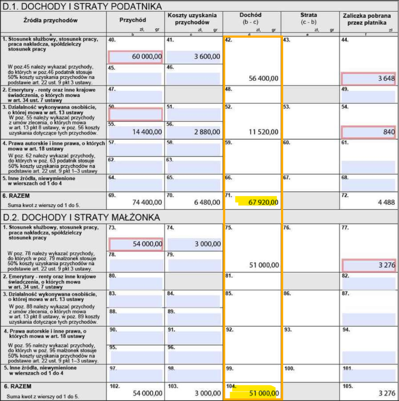Click the empty outlined field 50
This screenshot has height=401, width=399.
tap(135, 114)
